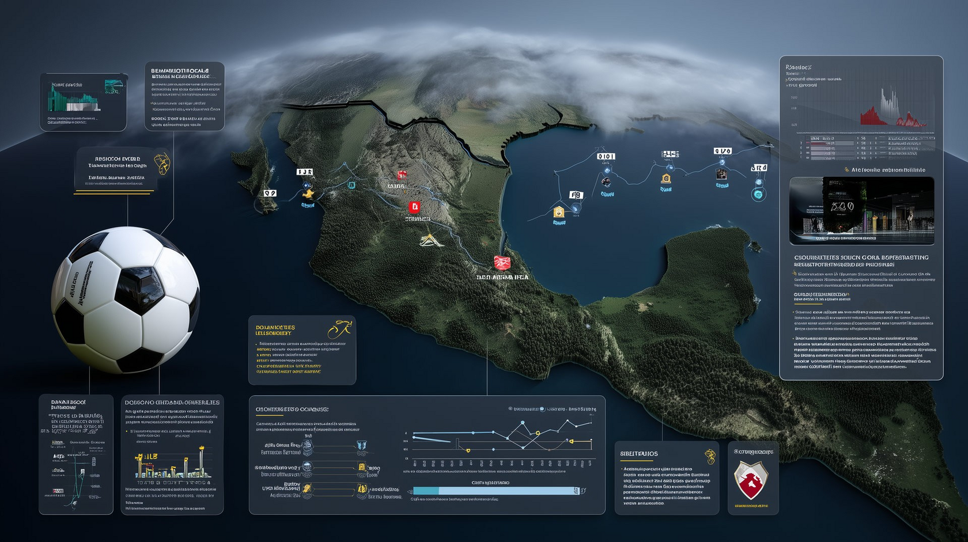This screenshot has height=542, width=968.
Task: Select the 3 74 label near the right route end
Action: point(759,168)
